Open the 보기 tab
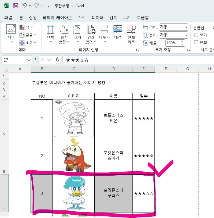214x218 pixels. [x=127, y=18]
